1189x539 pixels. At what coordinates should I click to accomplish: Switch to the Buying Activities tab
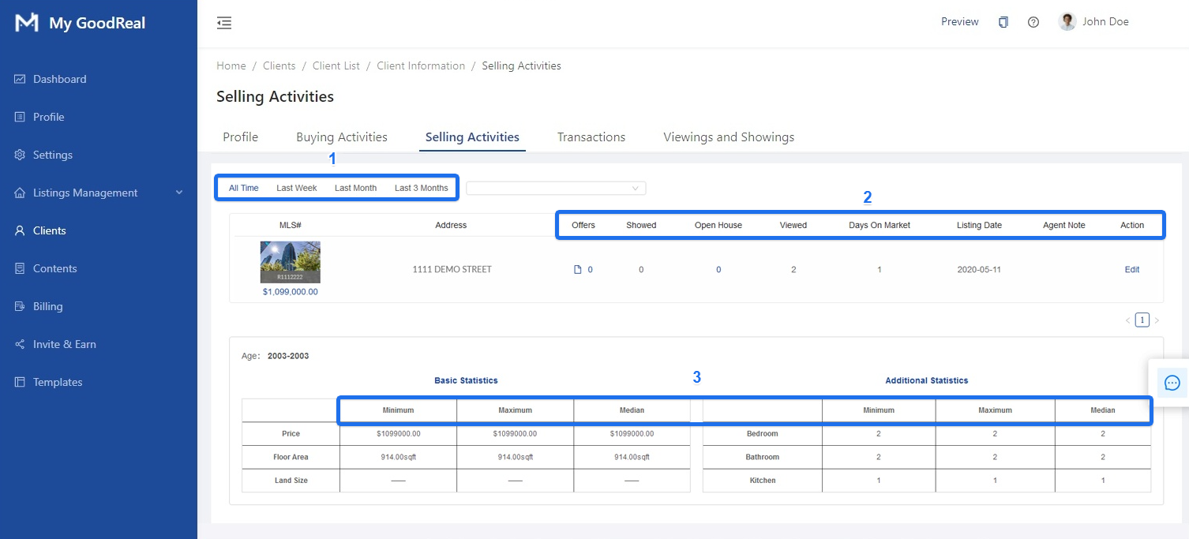coord(341,137)
